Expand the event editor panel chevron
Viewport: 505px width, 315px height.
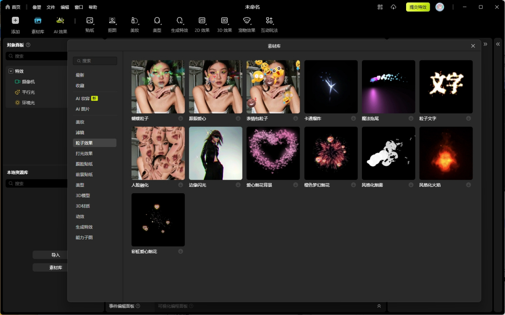(x=379, y=306)
